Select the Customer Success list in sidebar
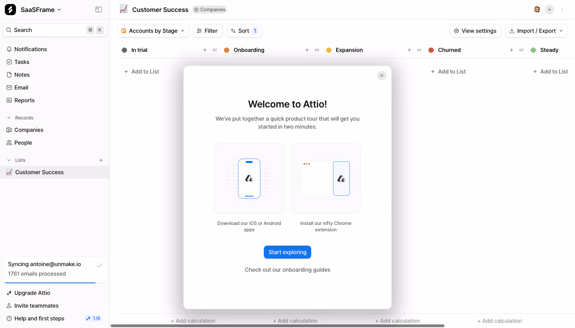Screen dimensions: 575x328 coord(55,172)
